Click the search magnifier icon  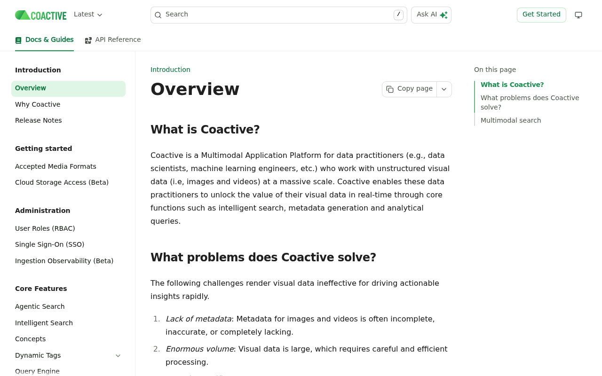(x=158, y=15)
